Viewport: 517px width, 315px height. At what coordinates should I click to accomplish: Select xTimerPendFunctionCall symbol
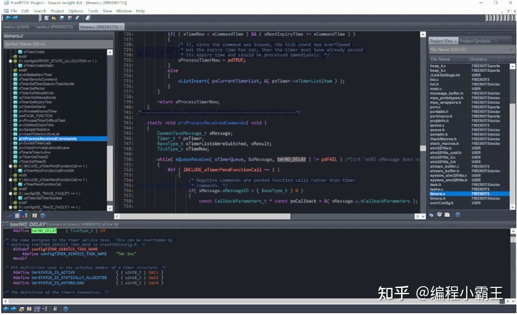(x=42, y=184)
